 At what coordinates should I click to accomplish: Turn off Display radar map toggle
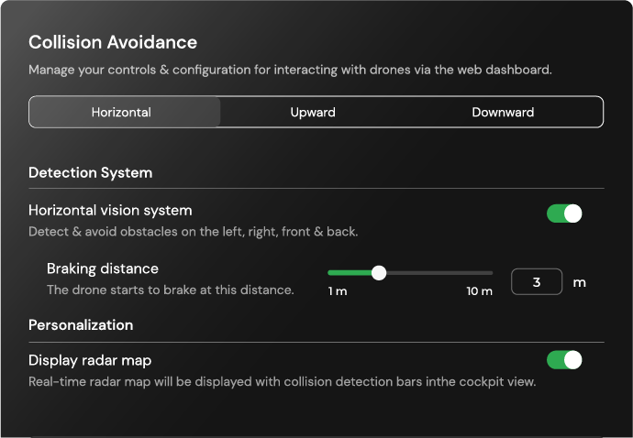coord(564,360)
